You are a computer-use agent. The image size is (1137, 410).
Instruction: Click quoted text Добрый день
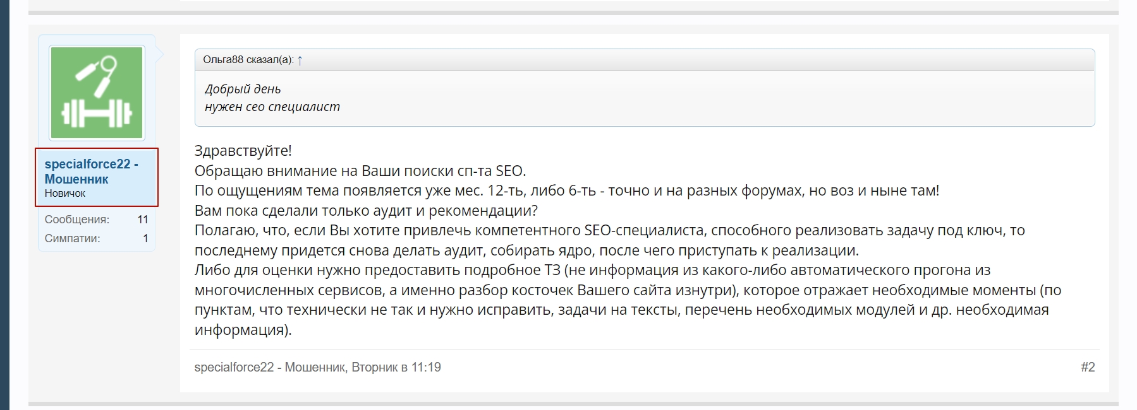coord(243,89)
